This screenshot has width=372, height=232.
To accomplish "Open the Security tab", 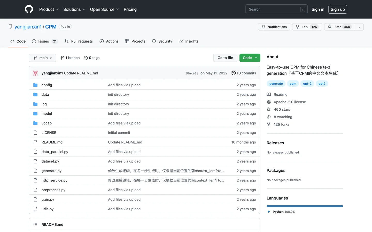I will (162, 41).
